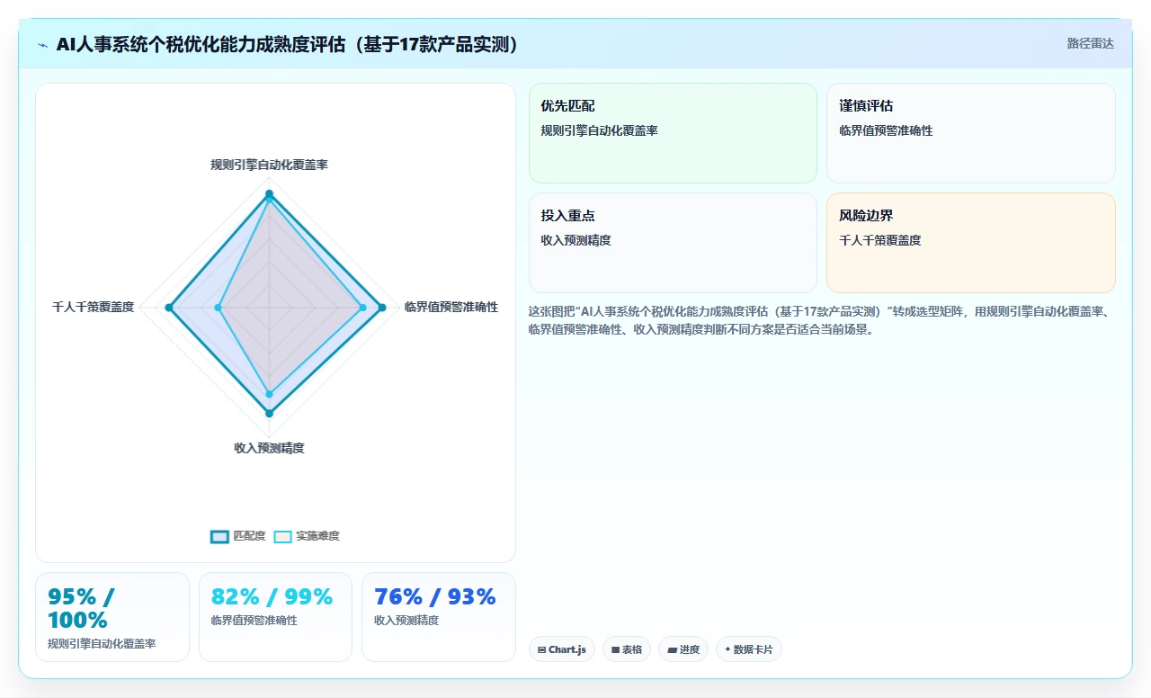Click 收入预测精度 text in 投入重点 card
Viewport: 1151px width, 698px height.
[575, 240]
